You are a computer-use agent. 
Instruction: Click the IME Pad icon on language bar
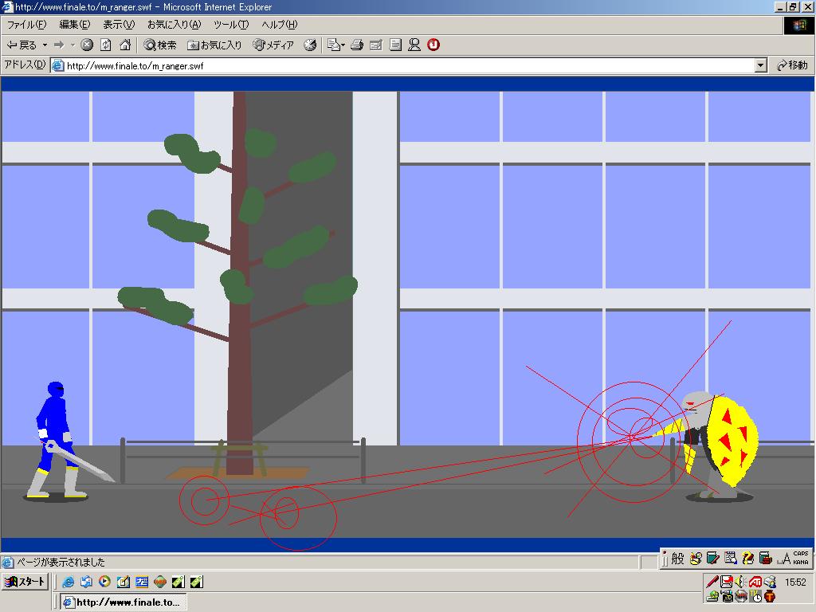[695, 559]
